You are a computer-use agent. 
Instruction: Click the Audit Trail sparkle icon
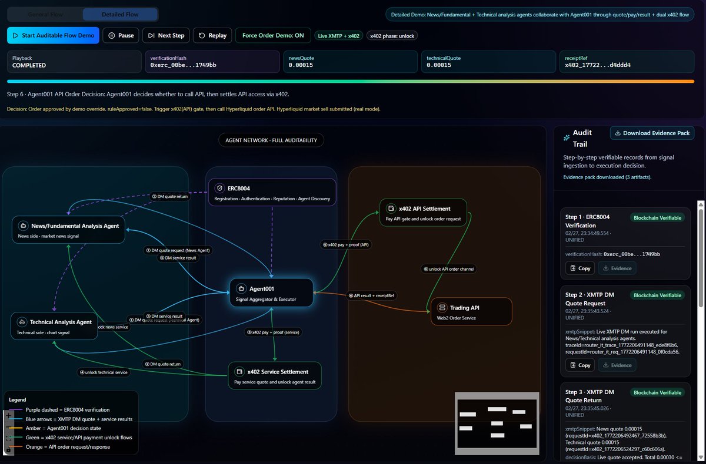[x=567, y=138]
